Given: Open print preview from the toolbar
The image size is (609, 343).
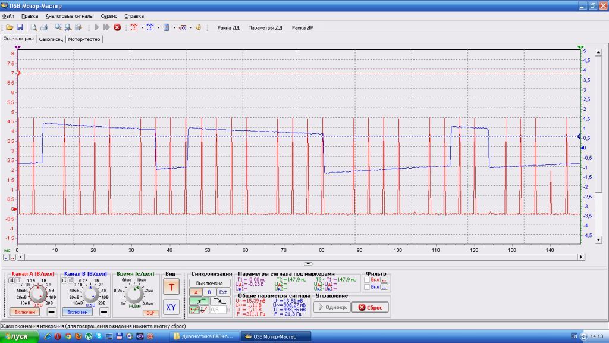Looking at the screenshot, I should [34, 27].
